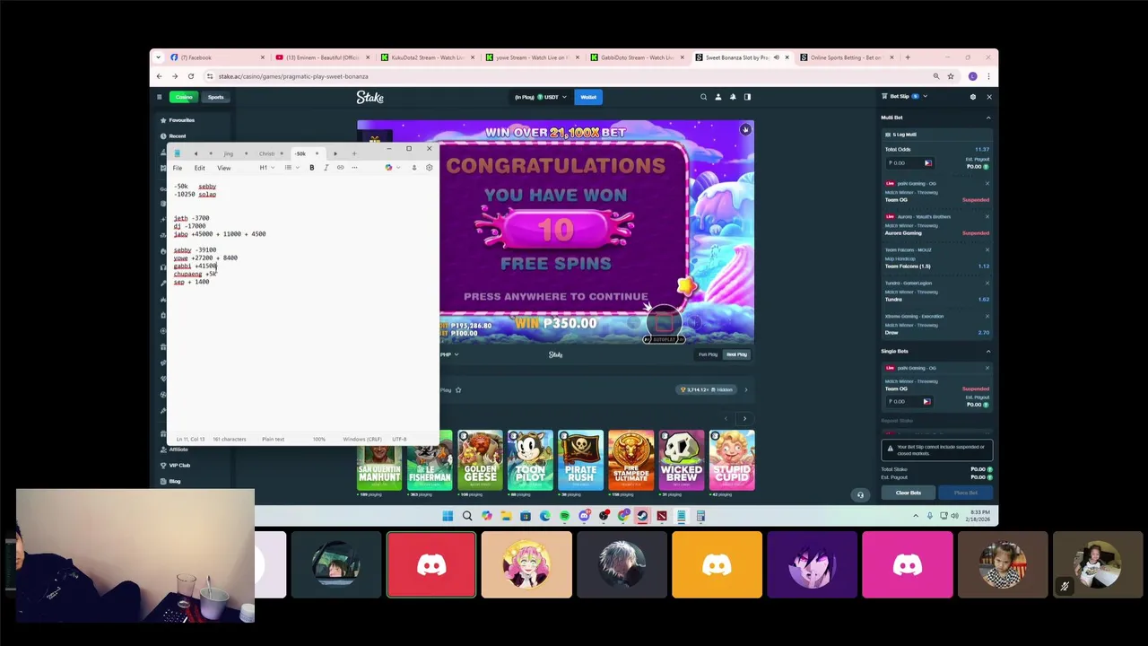
Task: Click Multi Bet stake amount field
Action: tap(909, 163)
